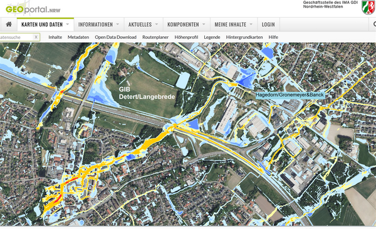The width and height of the screenshot is (376, 229).
Task: Open the Karten und Daten menu
Action: point(45,24)
